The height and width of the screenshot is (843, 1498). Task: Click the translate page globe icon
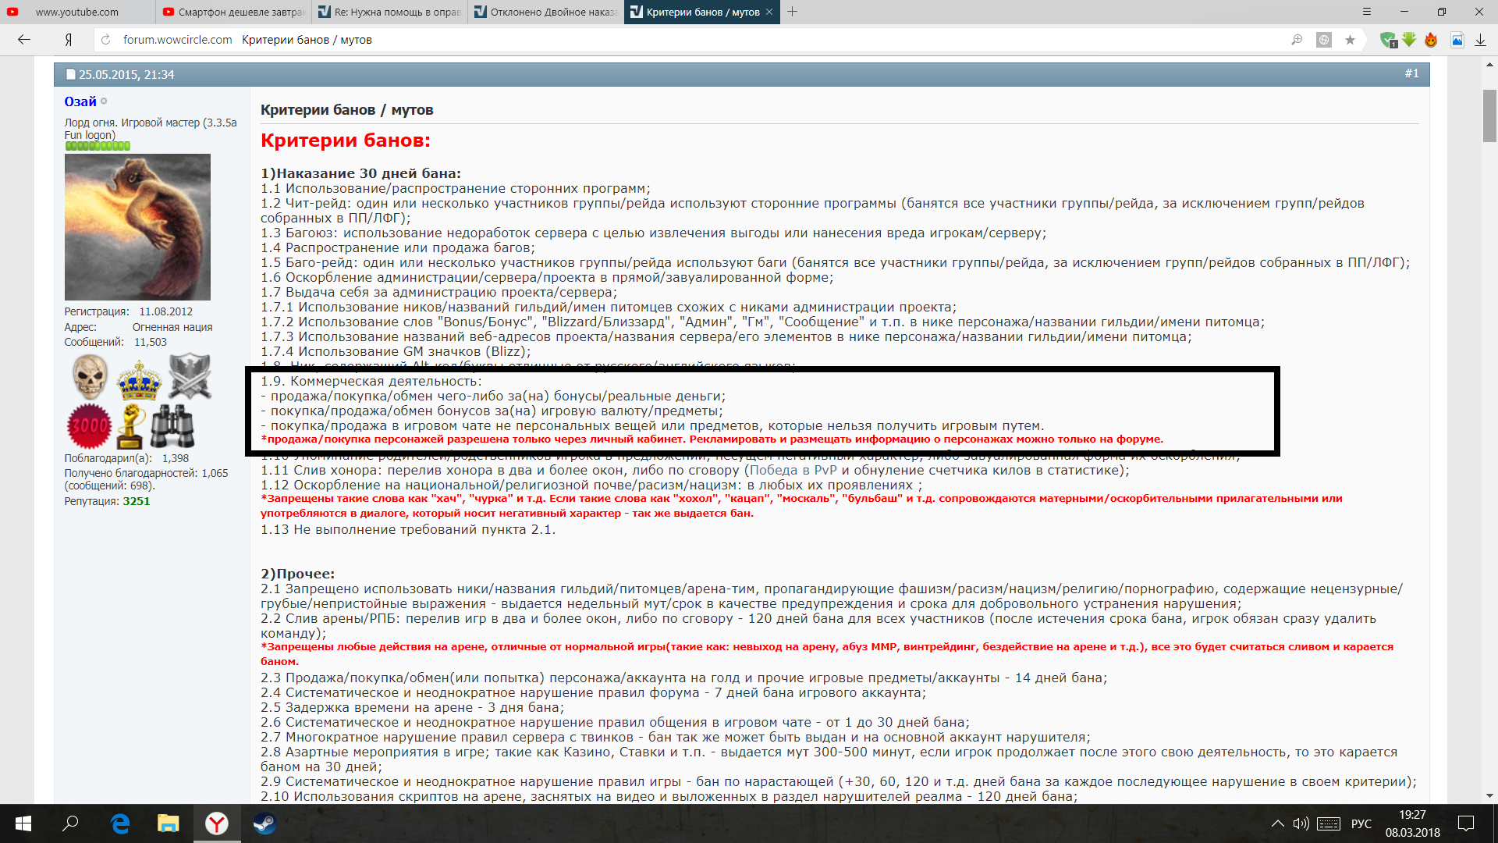click(x=1324, y=40)
